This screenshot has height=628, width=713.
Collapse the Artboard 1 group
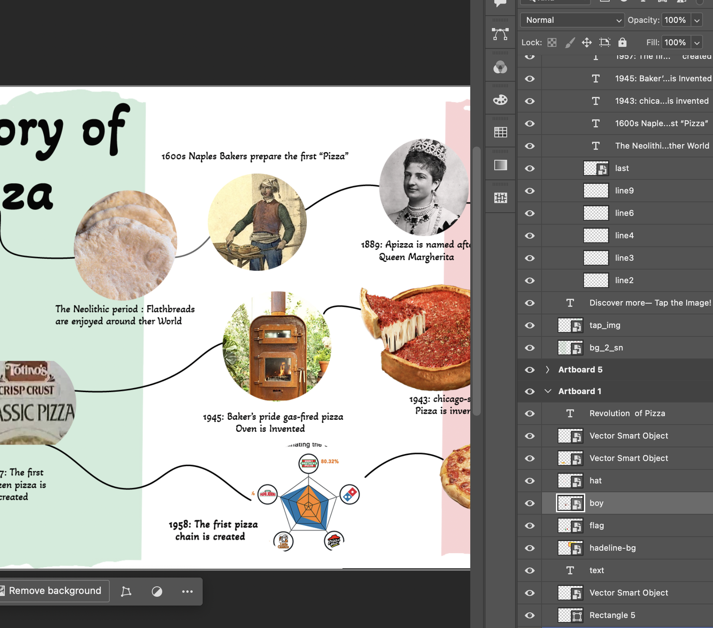pos(548,391)
